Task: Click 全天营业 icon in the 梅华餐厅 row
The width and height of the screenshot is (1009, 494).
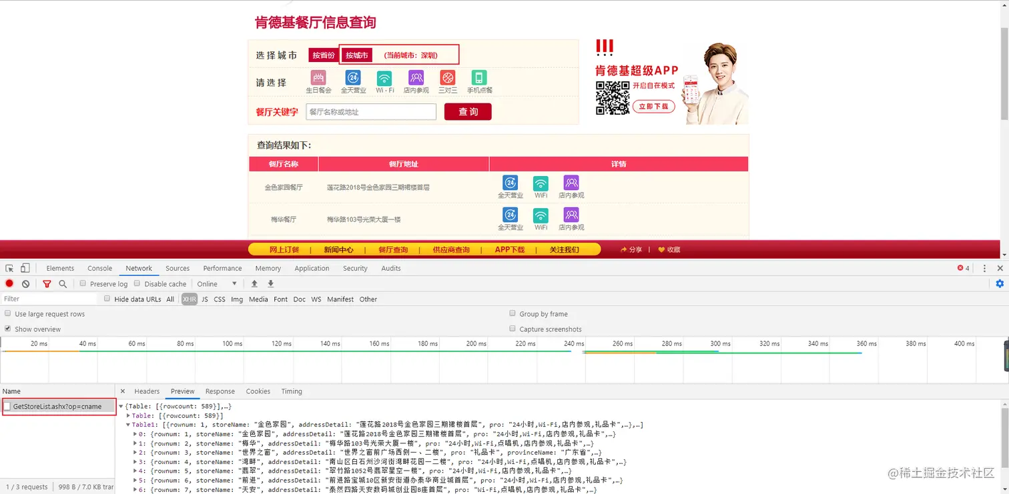Action: tap(511, 215)
